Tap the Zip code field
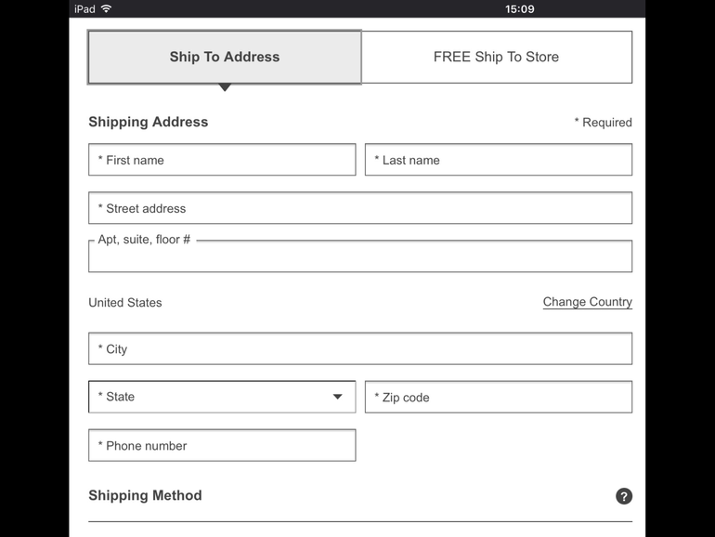Image resolution: width=715 pixels, height=537 pixels. coord(498,398)
